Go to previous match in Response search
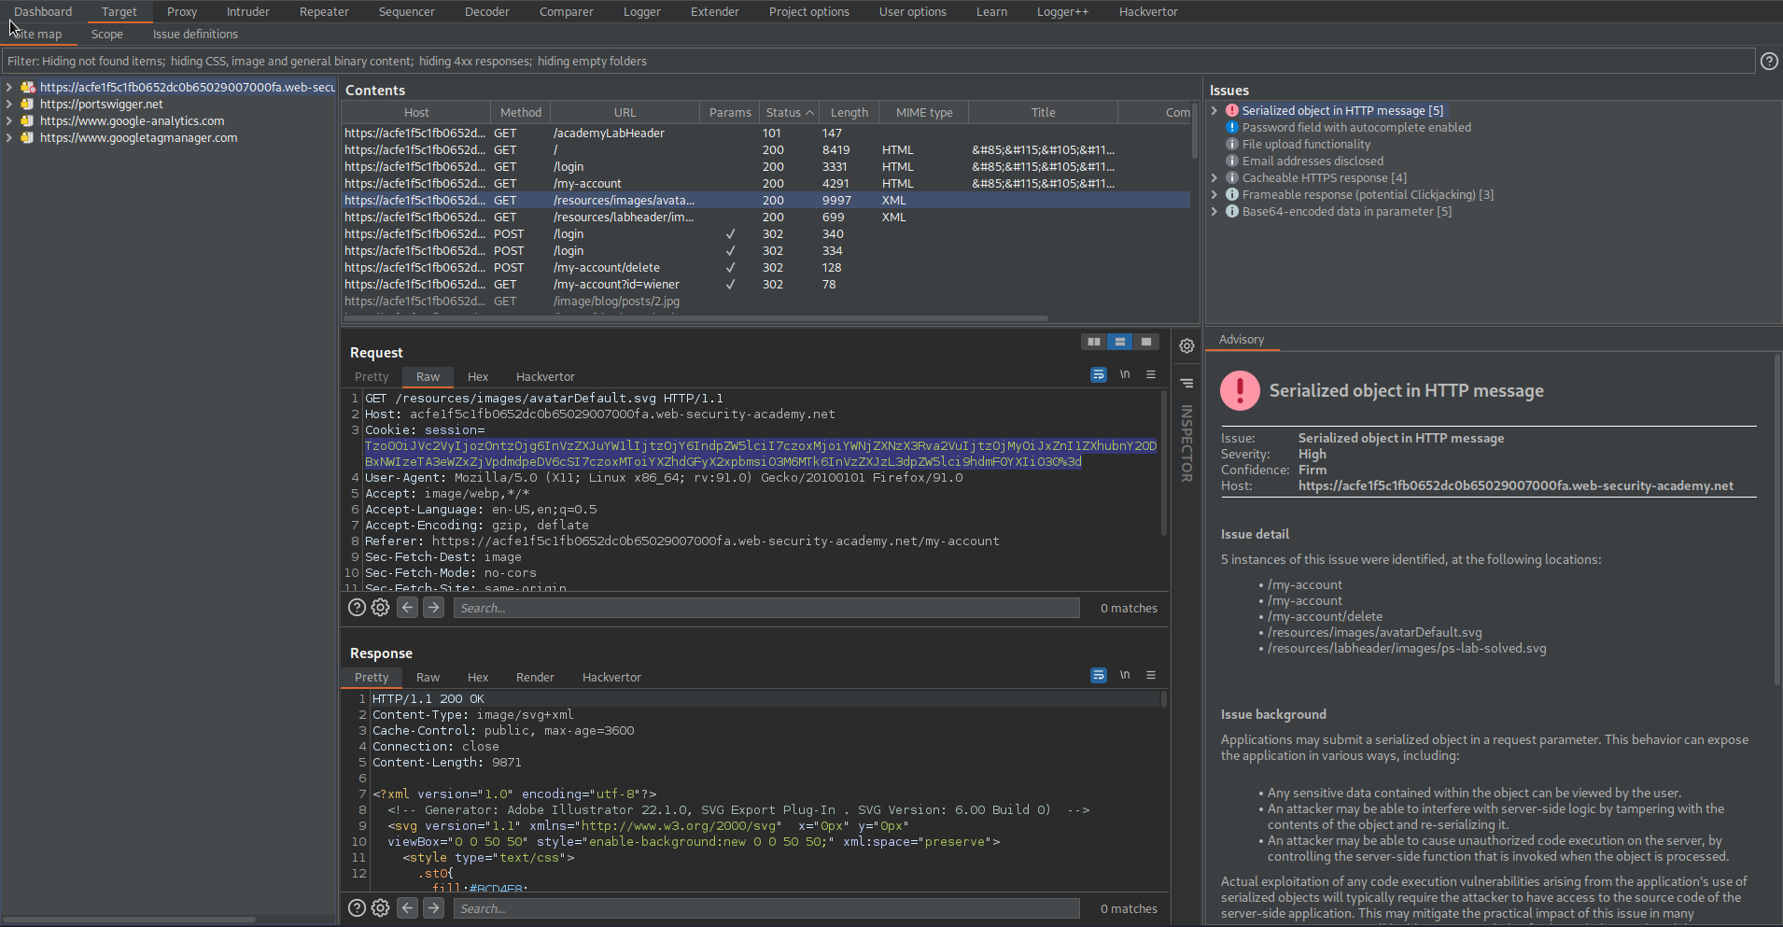This screenshot has width=1783, height=927. pyautogui.click(x=407, y=908)
